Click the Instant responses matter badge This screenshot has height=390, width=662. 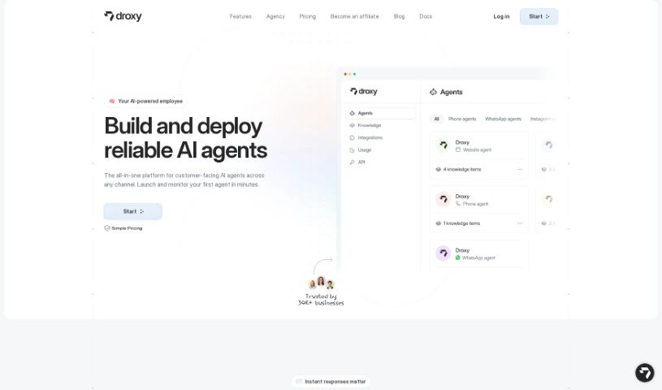click(331, 382)
